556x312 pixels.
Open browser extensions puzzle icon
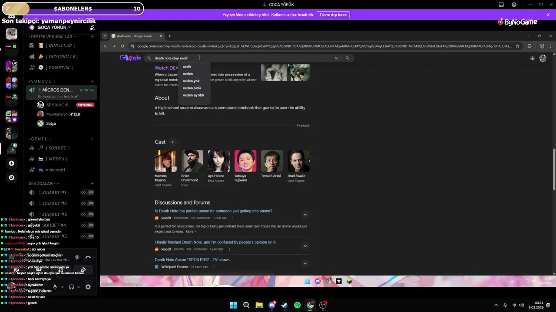(530, 46)
